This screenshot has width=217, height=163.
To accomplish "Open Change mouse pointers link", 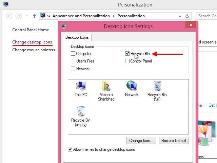I will (34, 50).
